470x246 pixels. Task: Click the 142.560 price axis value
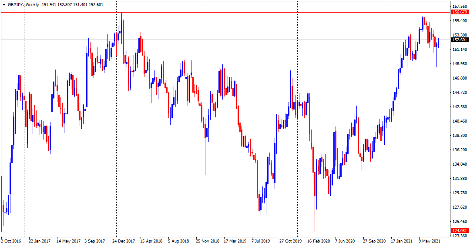pos(460,107)
